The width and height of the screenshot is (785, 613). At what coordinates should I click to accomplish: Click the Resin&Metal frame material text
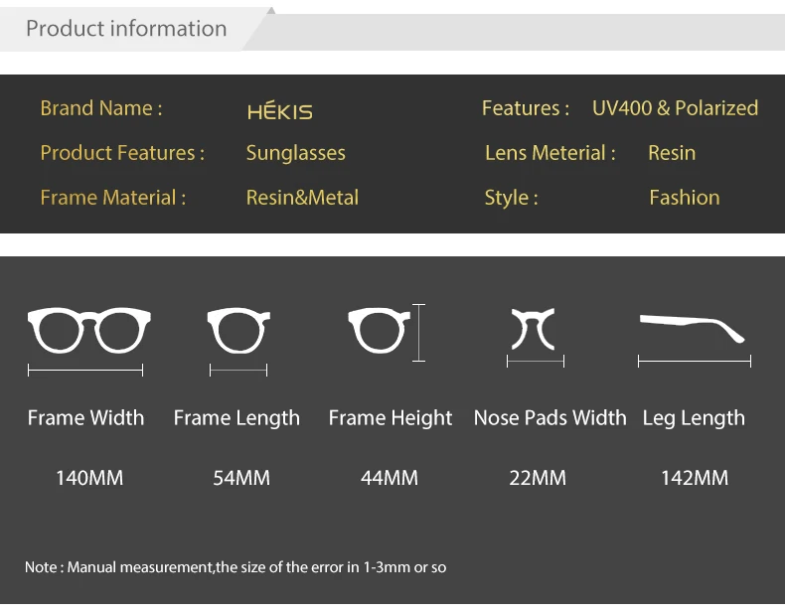pos(302,198)
